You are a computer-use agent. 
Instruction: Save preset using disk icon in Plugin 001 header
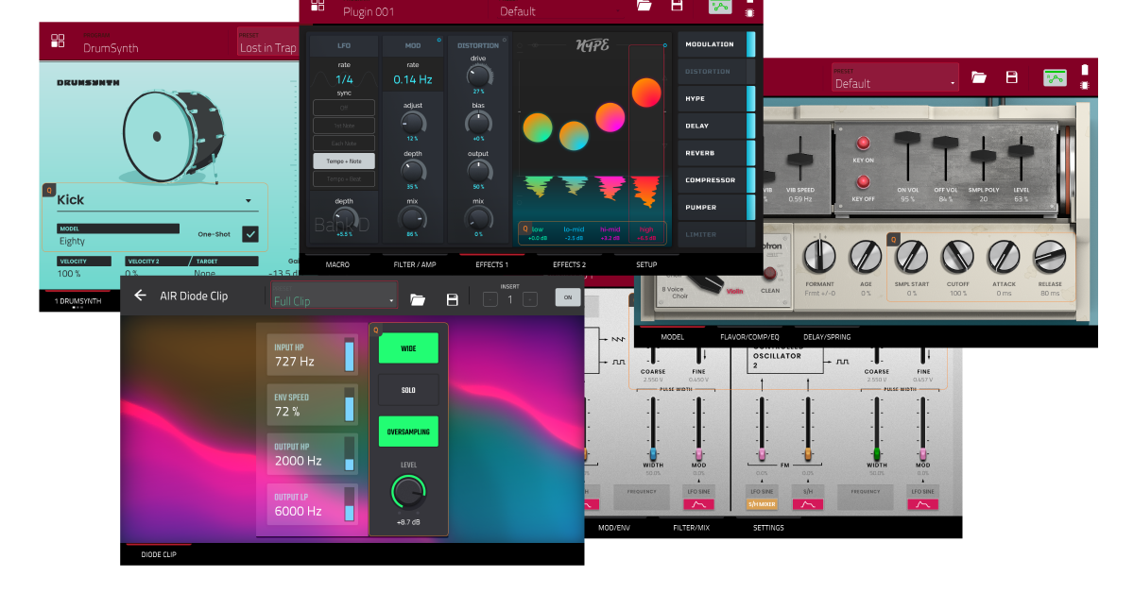coord(677,5)
